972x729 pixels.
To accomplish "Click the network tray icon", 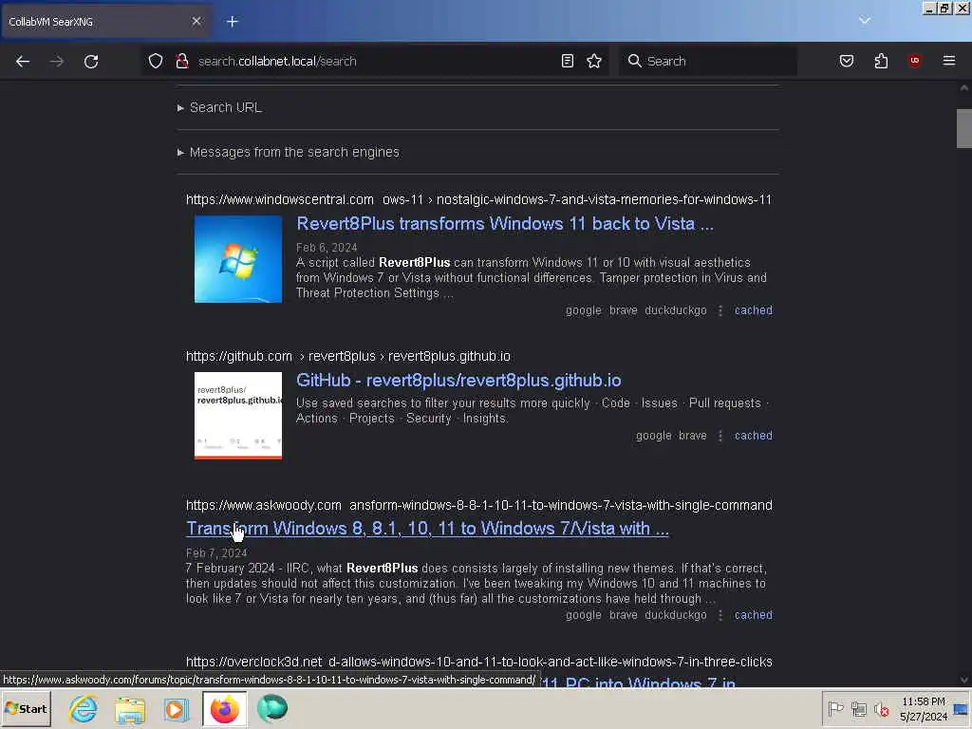I will pyautogui.click(x=858, y=708).
